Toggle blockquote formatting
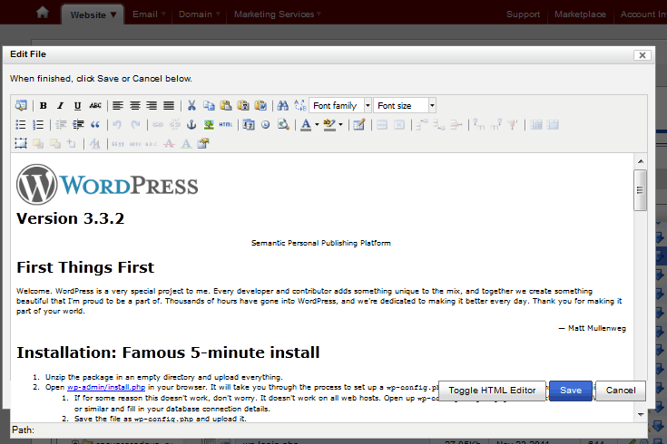The image size is (667, 444). pos(95,124)
